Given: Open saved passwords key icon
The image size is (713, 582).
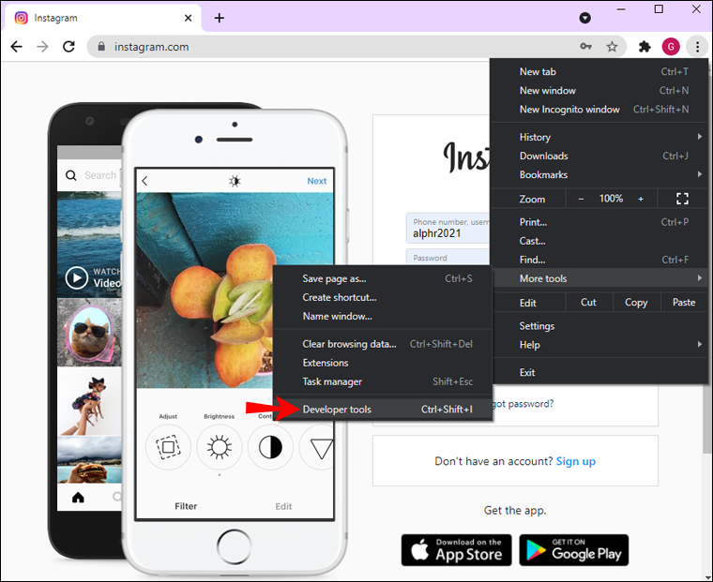Looking at the screenshot, I should [x=585, y=46].
